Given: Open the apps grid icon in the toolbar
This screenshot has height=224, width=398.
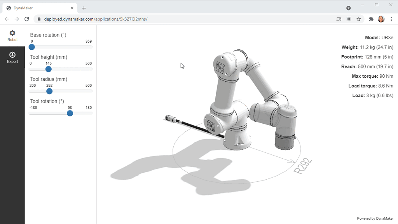Looking at the screenshot, I should point(349,19).
